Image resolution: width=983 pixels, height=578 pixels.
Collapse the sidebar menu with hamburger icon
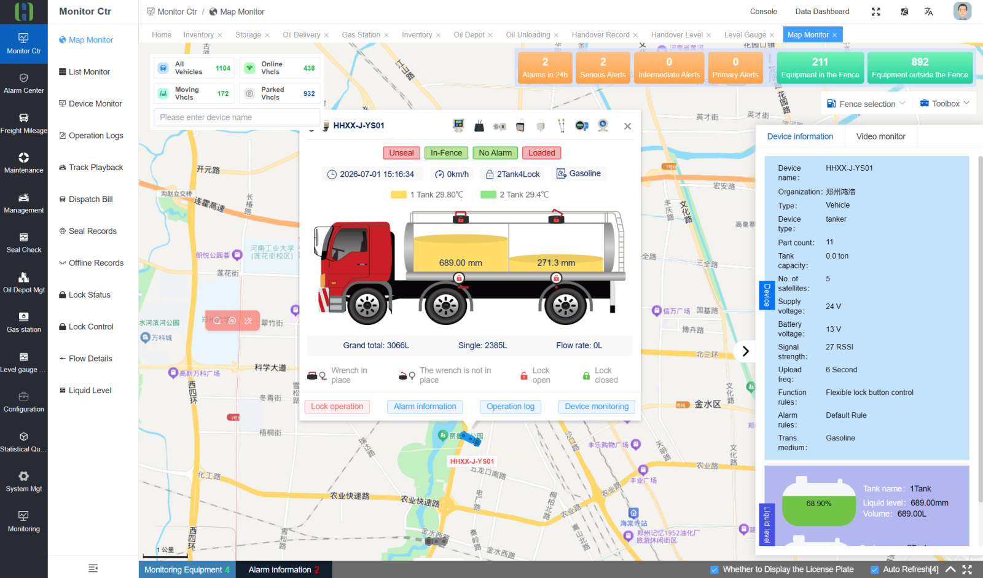(93, 568)
